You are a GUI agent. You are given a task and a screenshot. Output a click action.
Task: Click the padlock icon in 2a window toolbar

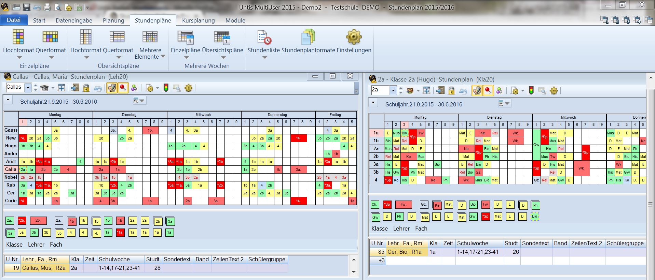click(451, 91)
